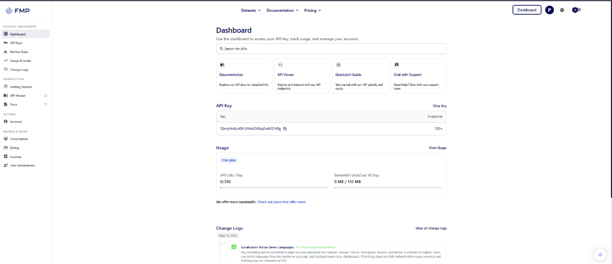Image resolution: width=612 pixels, height=264 pixels.
Task: Open Getting Started via the question mark icon
Action: [x=5, y=87]
